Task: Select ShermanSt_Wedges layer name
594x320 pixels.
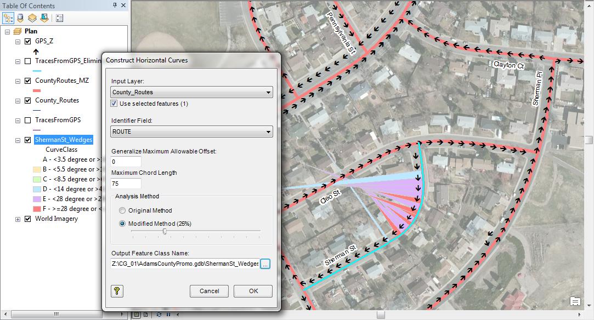Action: [64, 140]
